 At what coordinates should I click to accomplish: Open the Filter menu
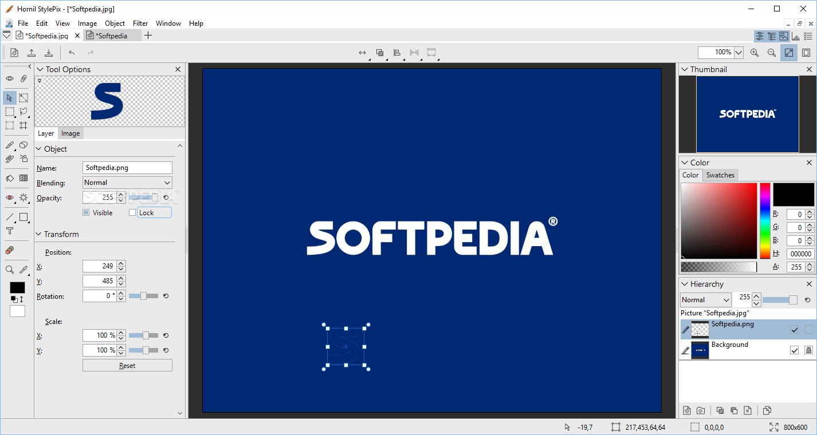(x=140, y=23)
